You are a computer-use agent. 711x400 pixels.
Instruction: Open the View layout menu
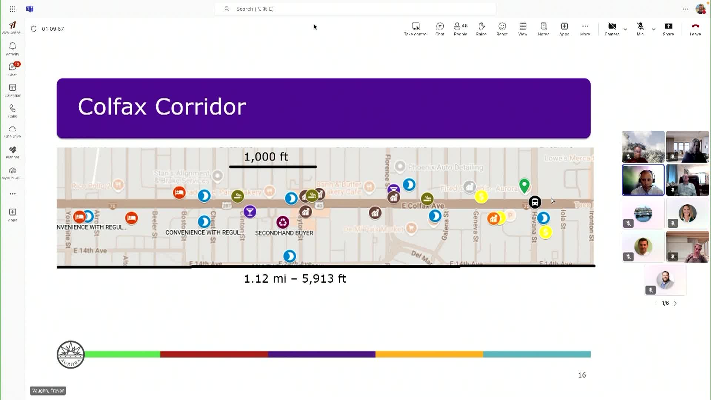point(523,29)
